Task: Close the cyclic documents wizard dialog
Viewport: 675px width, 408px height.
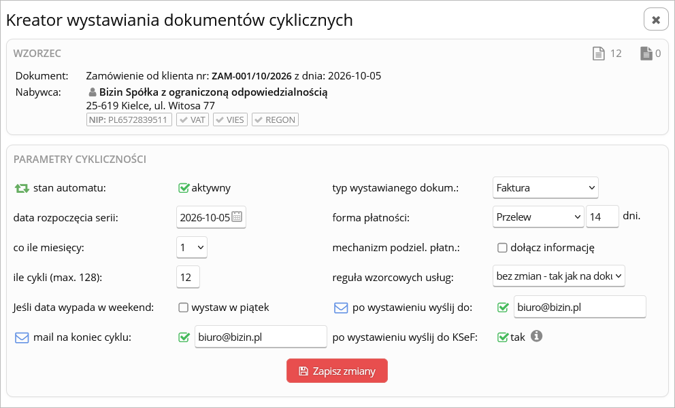Action: pyautogui.click(x=656, y=20)
